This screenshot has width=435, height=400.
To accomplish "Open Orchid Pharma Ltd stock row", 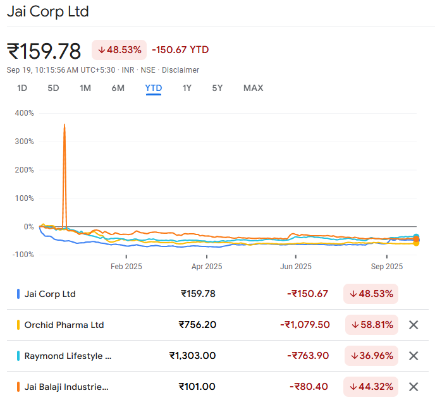I will 217,325.
